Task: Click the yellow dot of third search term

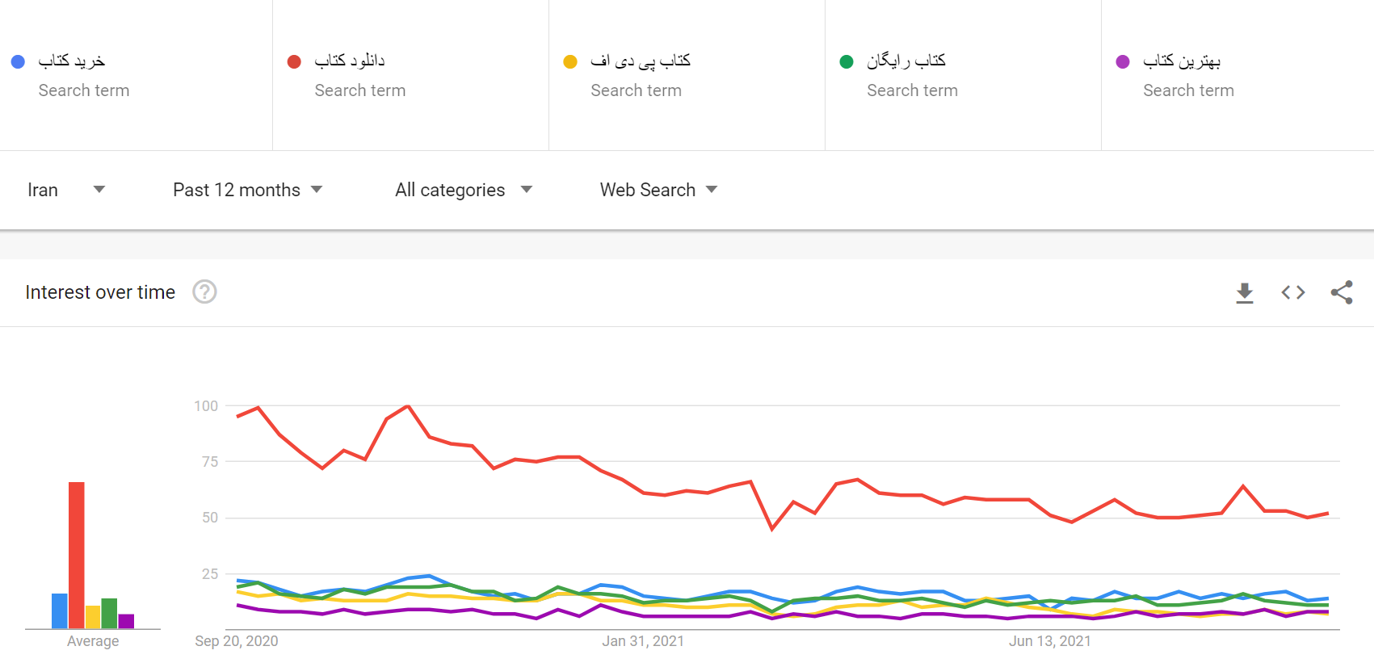Action: tap(570, 61)
